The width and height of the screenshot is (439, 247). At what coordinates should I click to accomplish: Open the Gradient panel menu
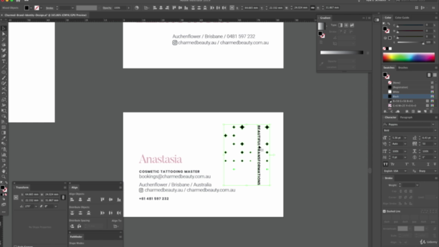369,18
